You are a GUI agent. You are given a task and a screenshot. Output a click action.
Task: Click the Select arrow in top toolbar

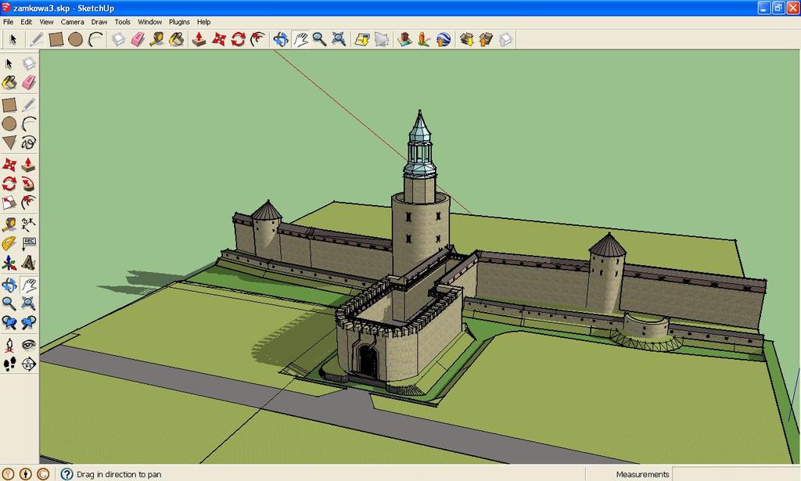[13, 39]
